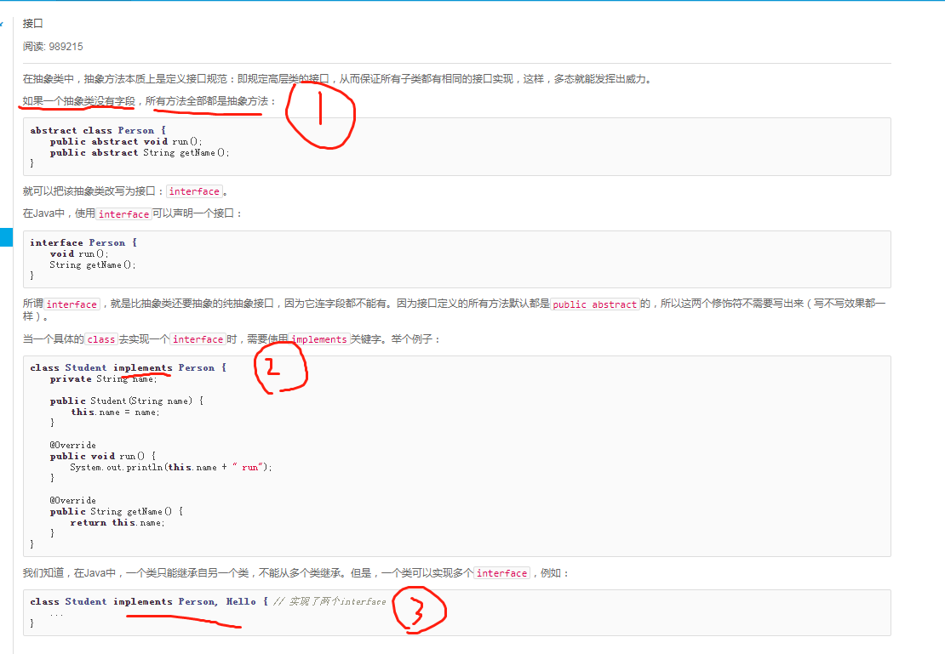The image size is (945, 654).
Task: Click @Override above public void run()
Action: pyautogui.click(x=73, y=445)
